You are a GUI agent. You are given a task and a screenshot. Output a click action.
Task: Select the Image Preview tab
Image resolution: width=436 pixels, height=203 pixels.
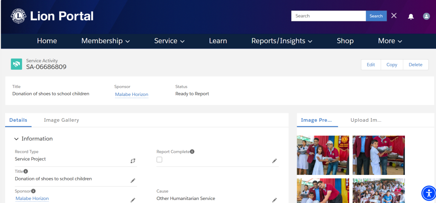tap(317, 120)
